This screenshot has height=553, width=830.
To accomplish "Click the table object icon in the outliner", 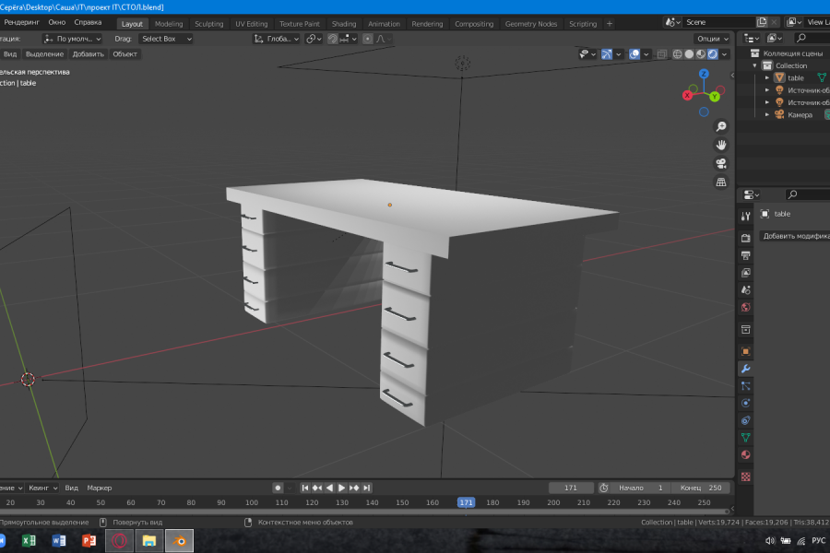I will pyautogui.click(x=779, y=78).
